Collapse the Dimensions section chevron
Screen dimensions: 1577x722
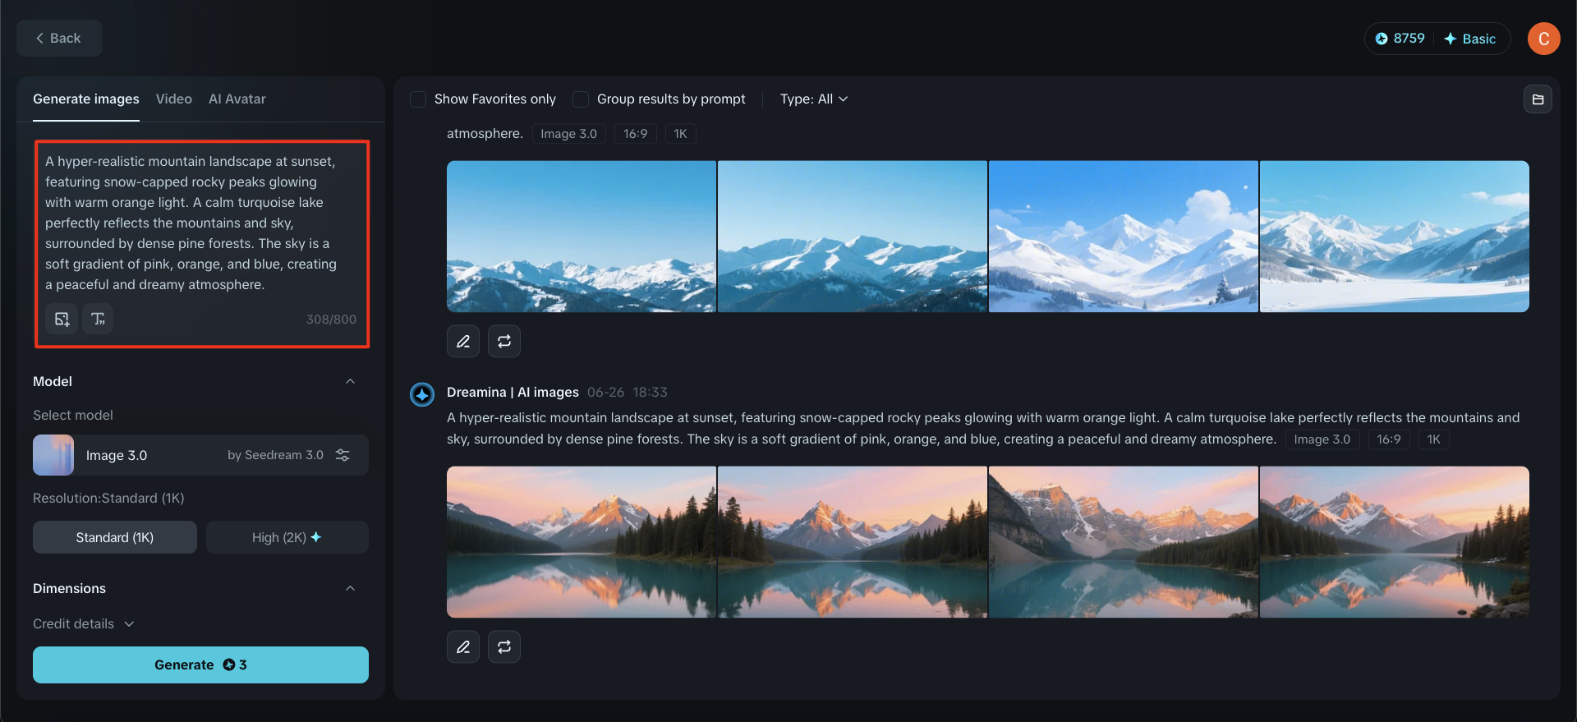(x=350, y=588)
